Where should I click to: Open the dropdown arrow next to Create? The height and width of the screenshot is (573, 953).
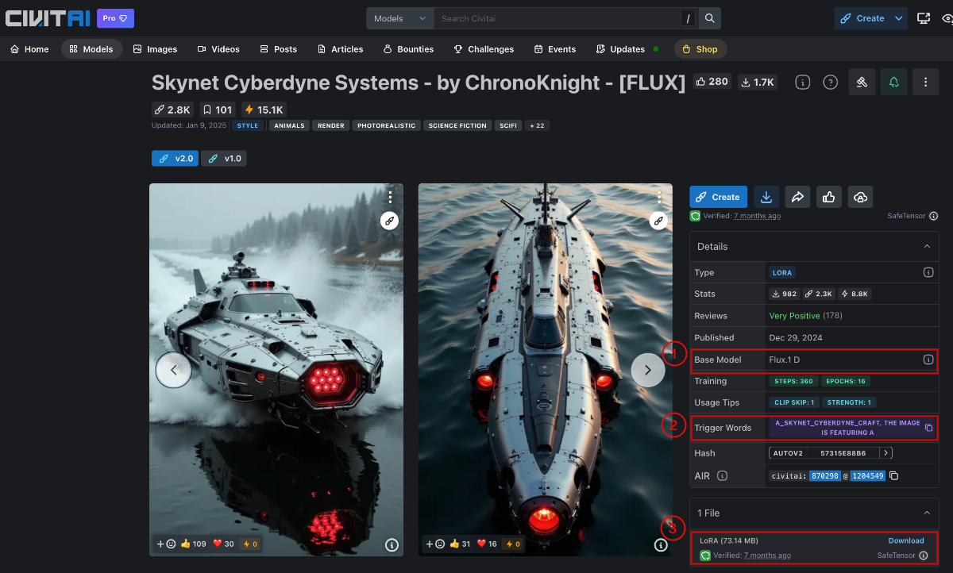(898, 18)
